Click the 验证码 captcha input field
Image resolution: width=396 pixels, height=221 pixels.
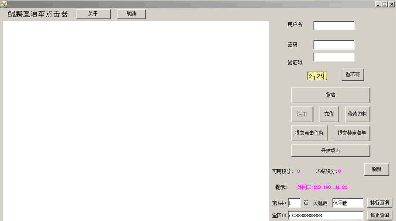pyautogui.click(x=334, y=57)
